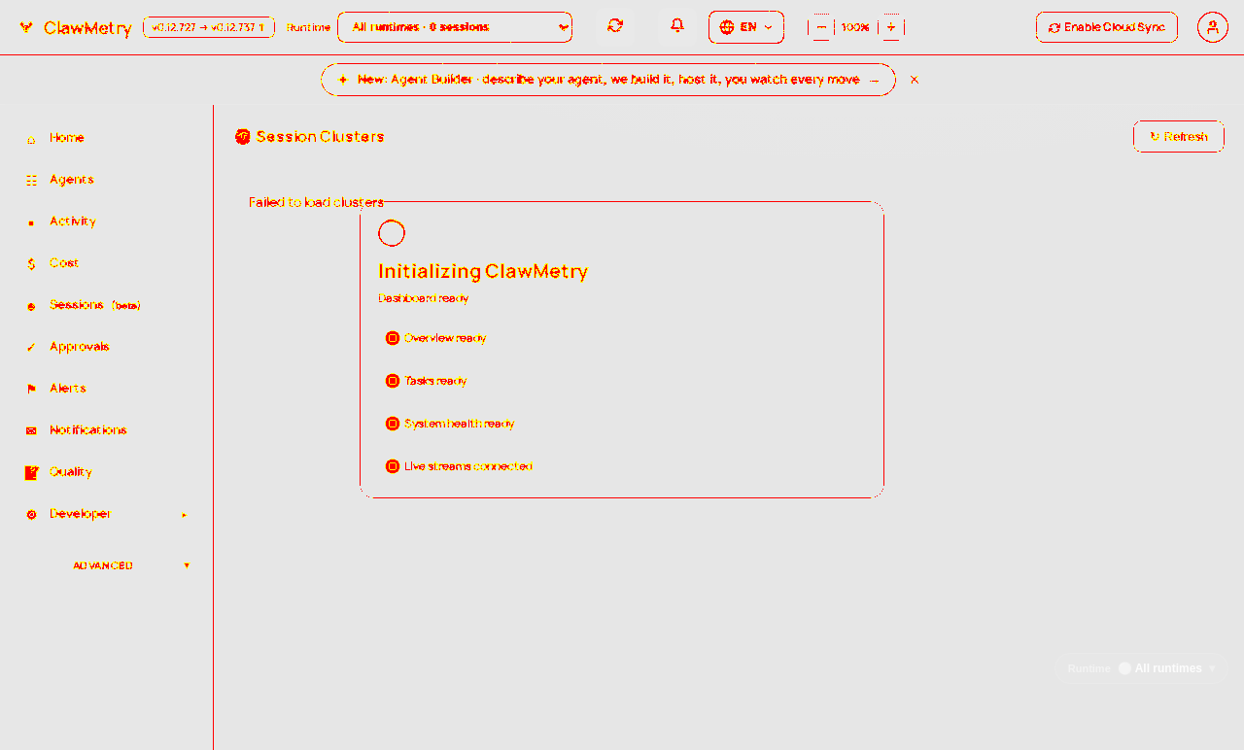This screenshot has height=750, width=1244.
Task: Open the New Agent Builder announcement
Action: point(608,80)
